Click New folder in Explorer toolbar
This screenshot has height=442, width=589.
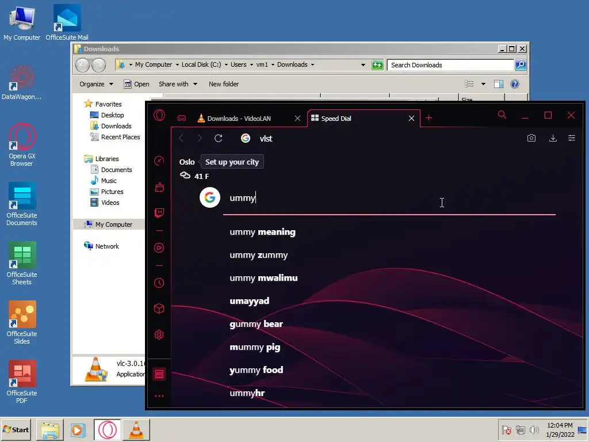click(224, 84)
